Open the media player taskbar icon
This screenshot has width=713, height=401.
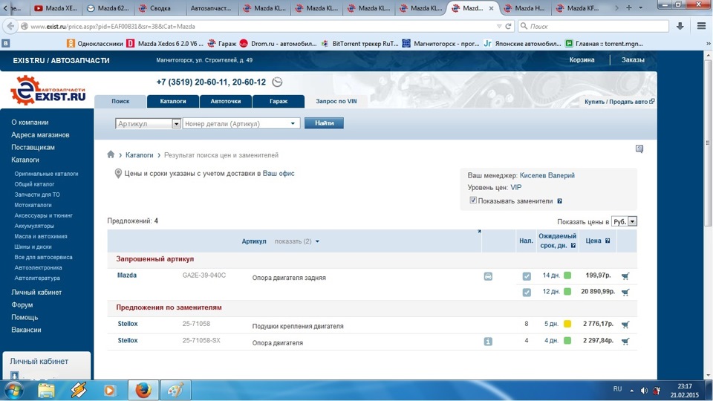[x=110, y=390]
